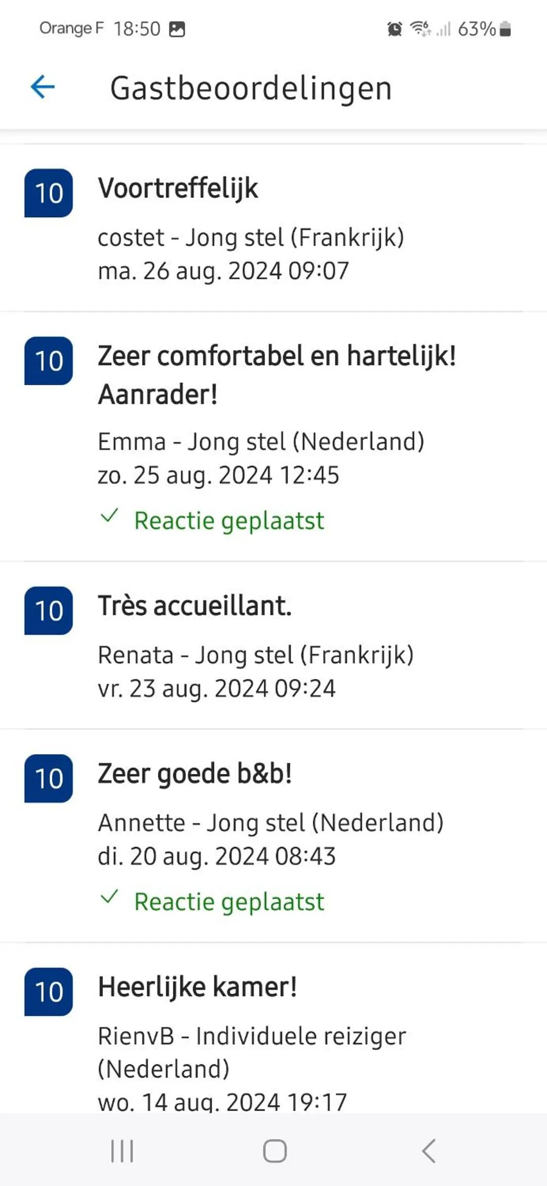Tap the green checkmark on Emma's review

[109, 516]
